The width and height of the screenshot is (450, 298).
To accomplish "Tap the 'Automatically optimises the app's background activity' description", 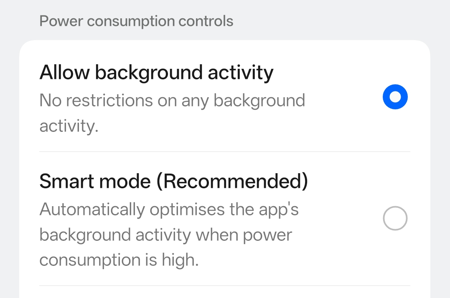I will [169, 221].
